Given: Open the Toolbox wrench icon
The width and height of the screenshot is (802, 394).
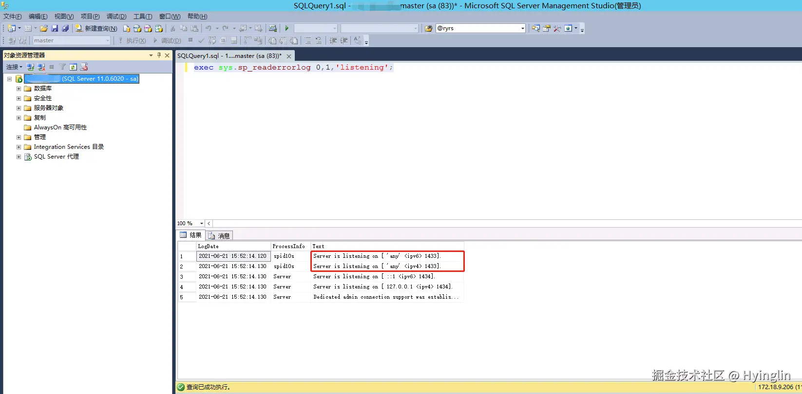Looking at the screenshot, I should 557,28.
